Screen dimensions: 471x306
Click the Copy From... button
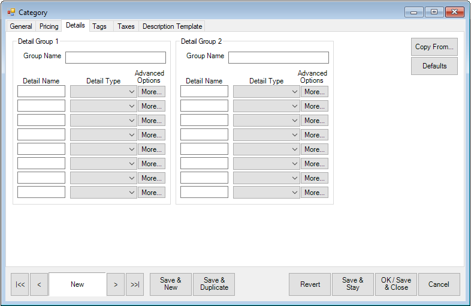pyautogui.click(x=434, y=47)
